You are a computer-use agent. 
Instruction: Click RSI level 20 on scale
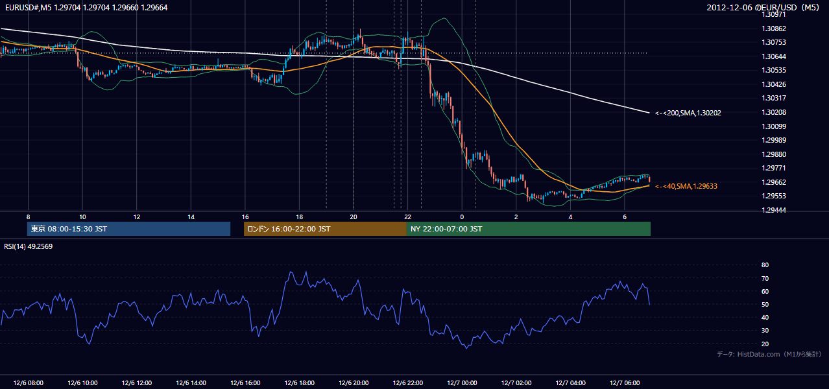coord(765,344)
